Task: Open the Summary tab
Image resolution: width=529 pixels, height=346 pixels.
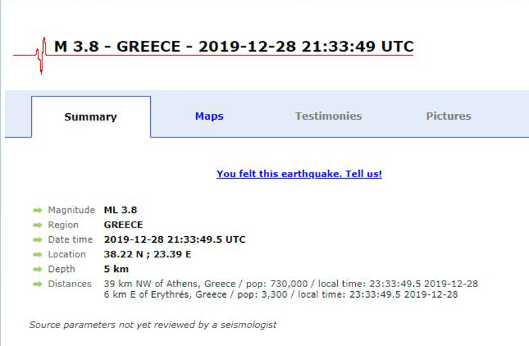Action: coord(91,117)
